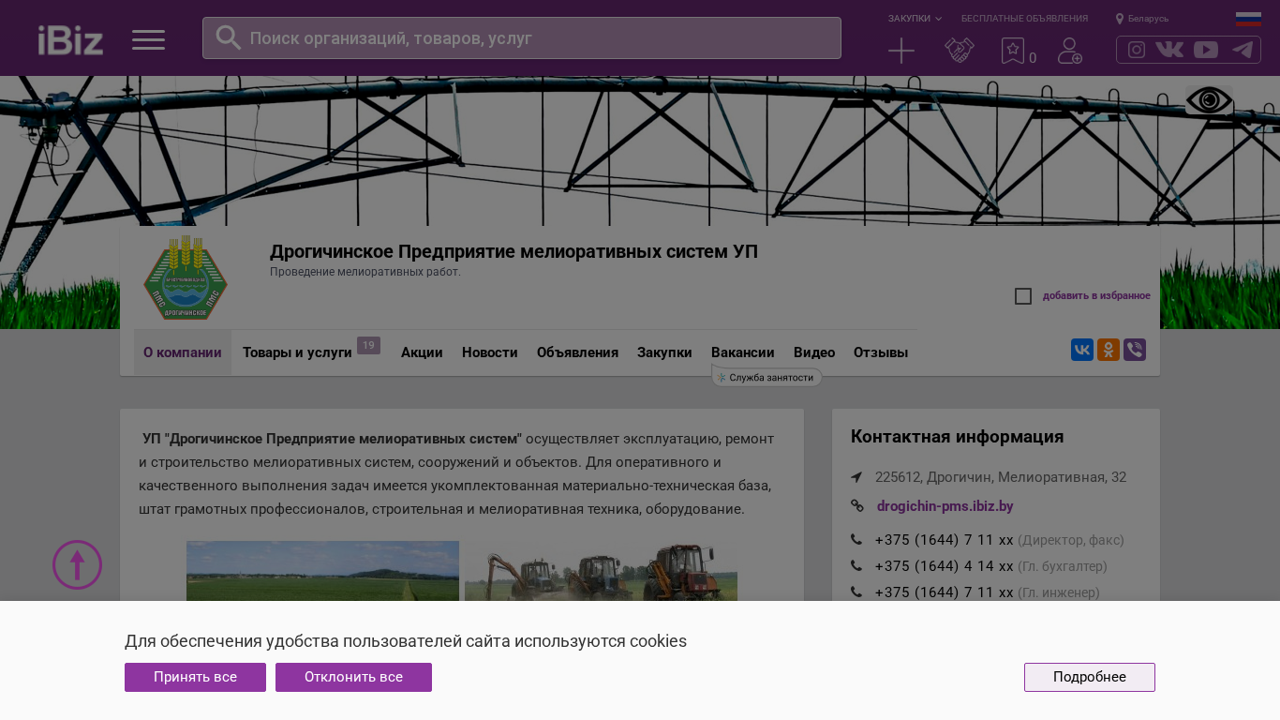Switch to the Отзывы tab
The image size is (1280, 720).
pos(881,352)
